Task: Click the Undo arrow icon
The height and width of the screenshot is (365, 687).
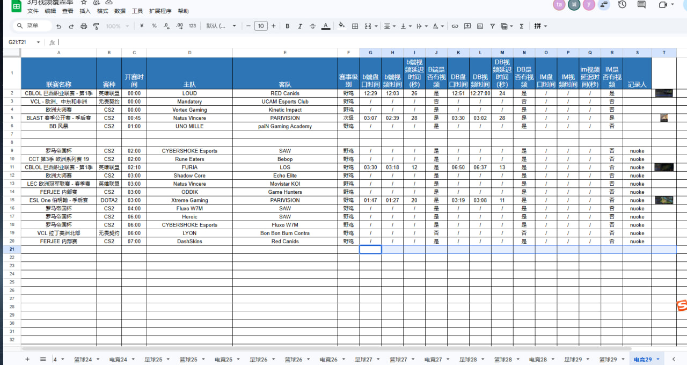Action: pos(59,26)
